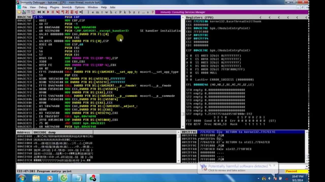
Task: Click the disassembly pane vertical scrollbar
Action: [183, 72]
